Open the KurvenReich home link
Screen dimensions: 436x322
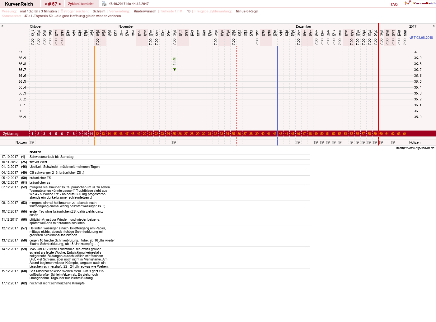[x=19, y=4]
